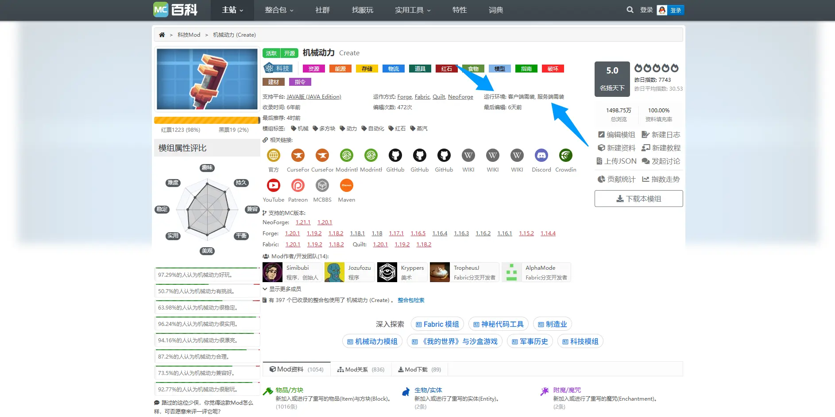Click the Create mod cover image

coord(207,79)
